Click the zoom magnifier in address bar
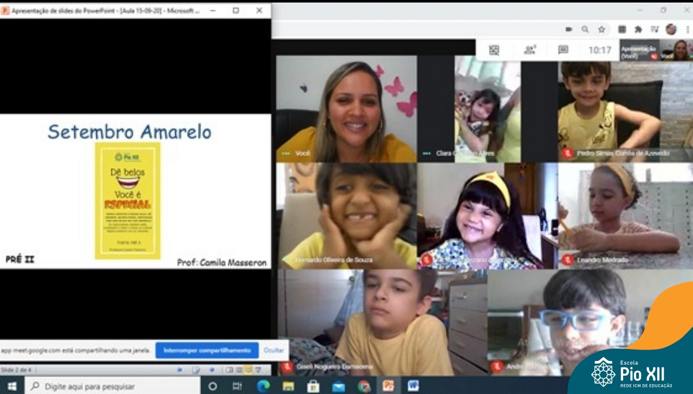The width and height of the screenshot is (693, 394). pyautogui.click(x=585, y=29)
